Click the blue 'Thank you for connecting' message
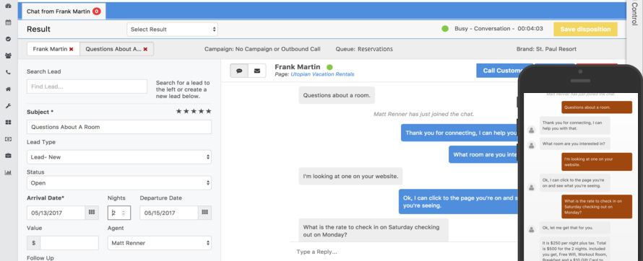Screen dimensions: 643x261 (x=459, y=133)
